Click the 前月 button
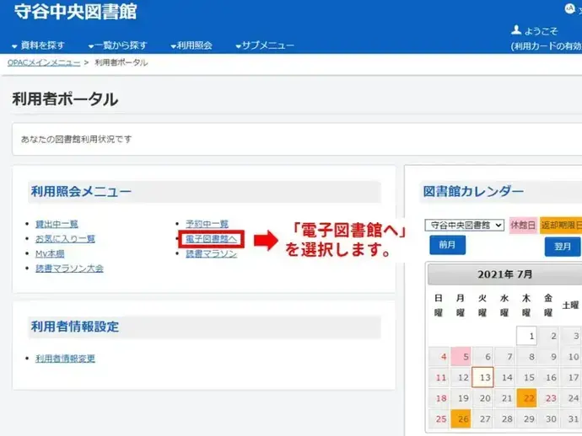 pos(447,245)
